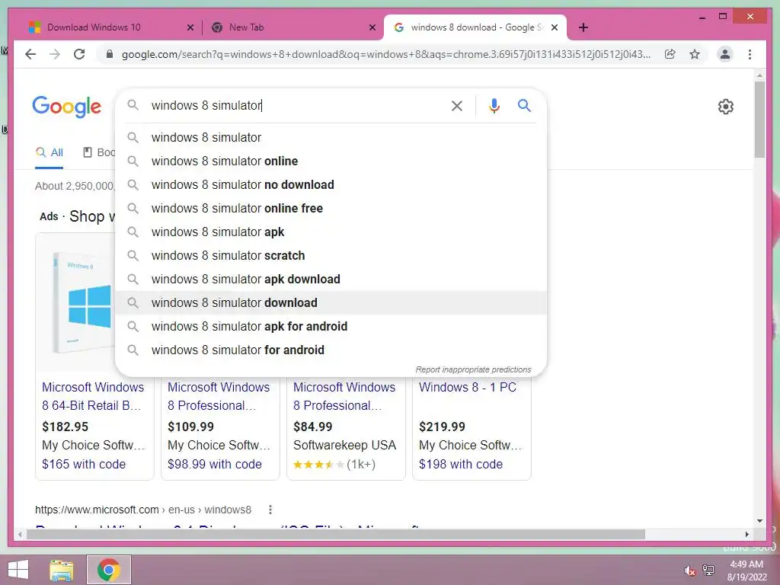Open the $84.99 Windows 8 Professional ad
The image size is (780, 585).
tap(344, 396)
